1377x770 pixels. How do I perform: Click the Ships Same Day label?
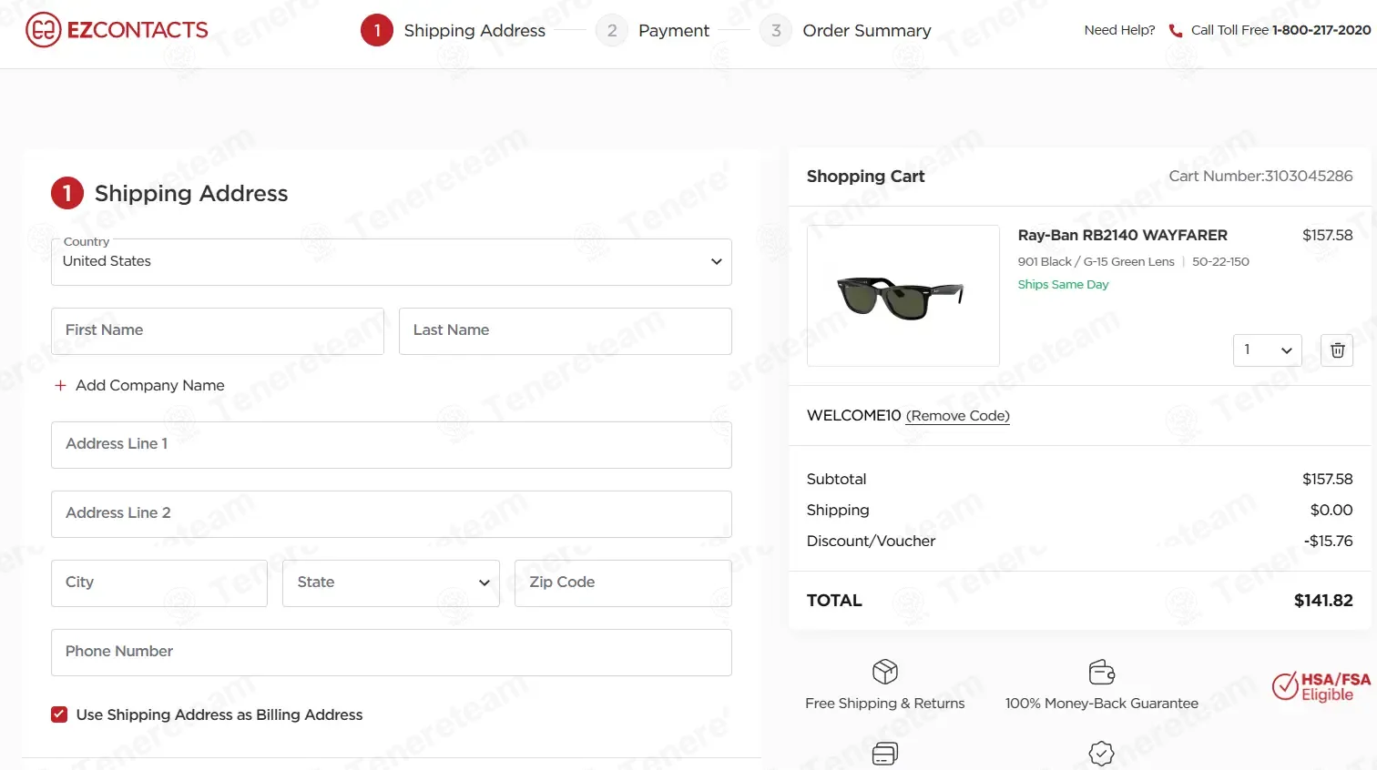pyautogui.click(x=1063, y=284)
